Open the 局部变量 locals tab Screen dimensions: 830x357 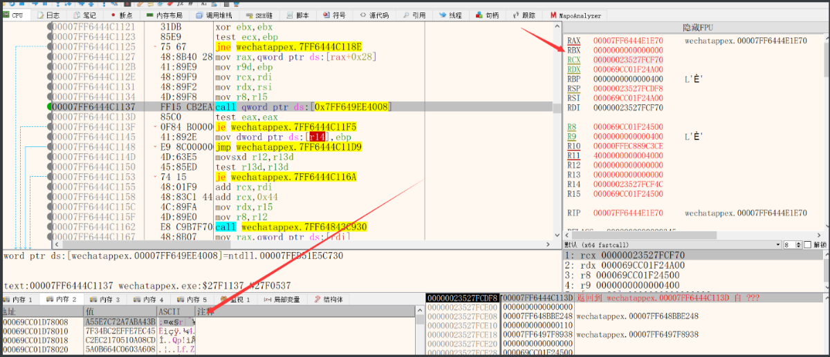pyautogui.click(x=283, y=300)
